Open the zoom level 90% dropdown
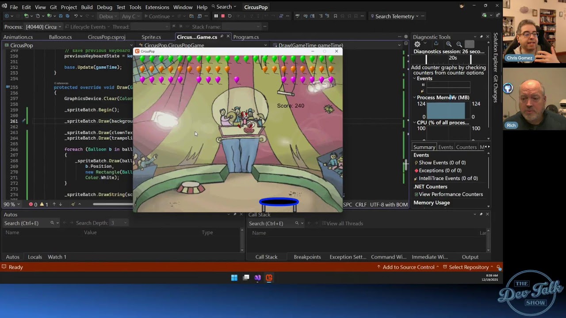566x318 pixels. [x=11, y=204]
